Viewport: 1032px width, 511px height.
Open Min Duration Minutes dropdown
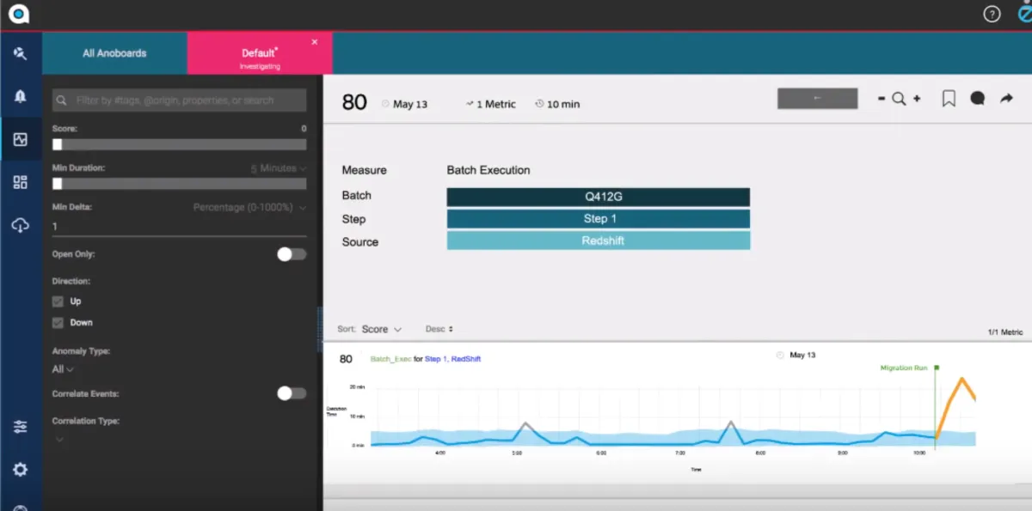click(278, 168)
